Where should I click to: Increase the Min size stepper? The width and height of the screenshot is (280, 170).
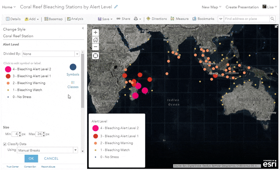pyautogui.click(x=20, y=133)
